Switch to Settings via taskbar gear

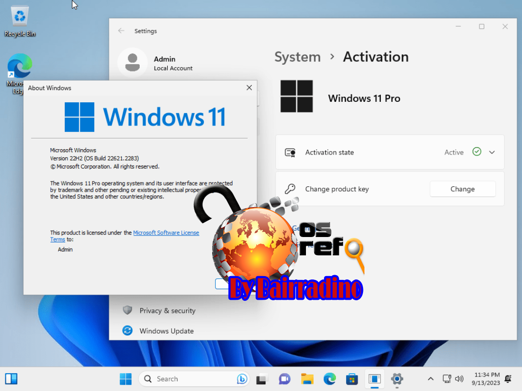click(x=397, y=379)
